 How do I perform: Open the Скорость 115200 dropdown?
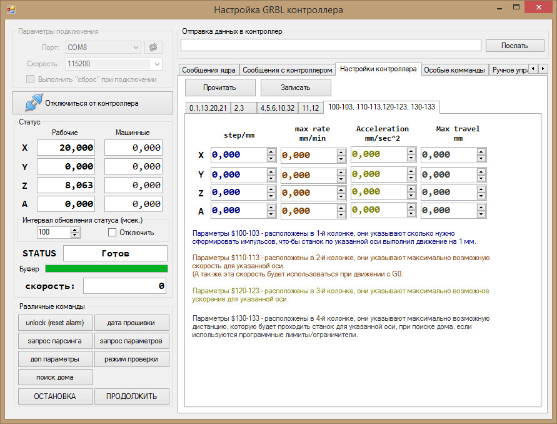[114, 64]
